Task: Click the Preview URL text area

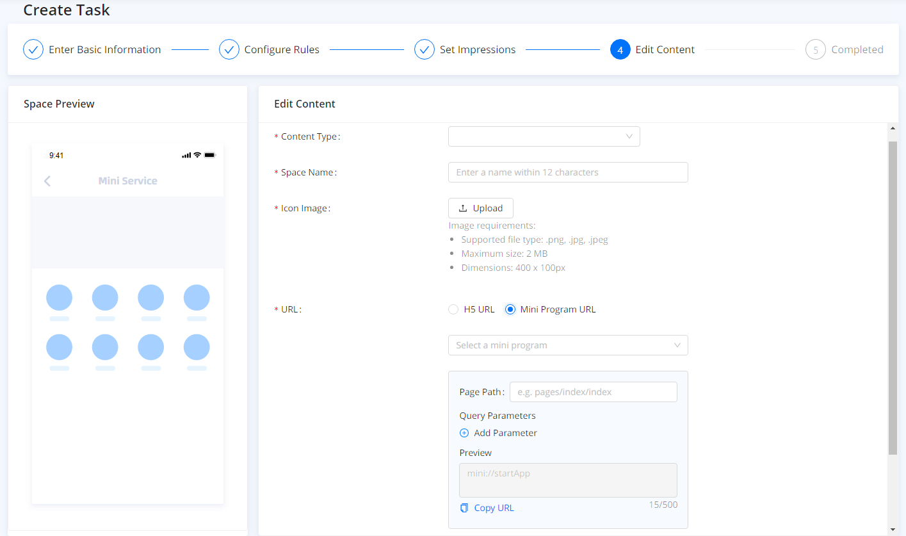Action: 567,480
